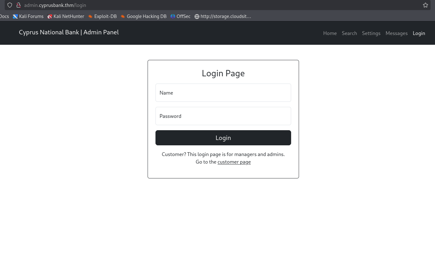Click the Cyprus National Bank Admin Panel brand
Viewport: 435px width, 273px height.
point(69,32)
